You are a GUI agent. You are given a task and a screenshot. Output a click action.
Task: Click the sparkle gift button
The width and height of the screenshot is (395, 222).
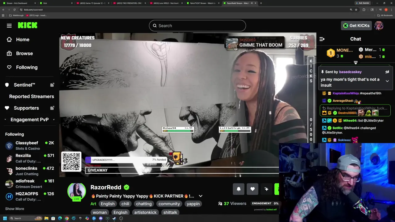click(266, 189)
